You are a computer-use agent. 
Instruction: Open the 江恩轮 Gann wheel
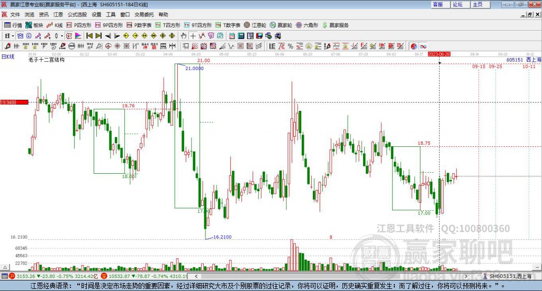point(255,25)
